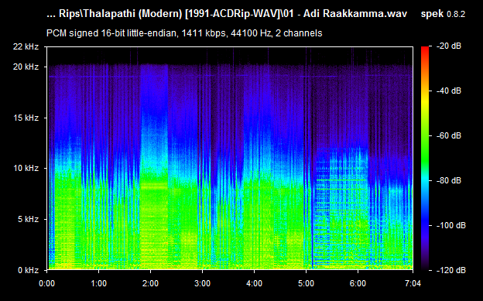Click the -20 dB legend label
Viewport: 483px width, 301px height.
(449, 46)
